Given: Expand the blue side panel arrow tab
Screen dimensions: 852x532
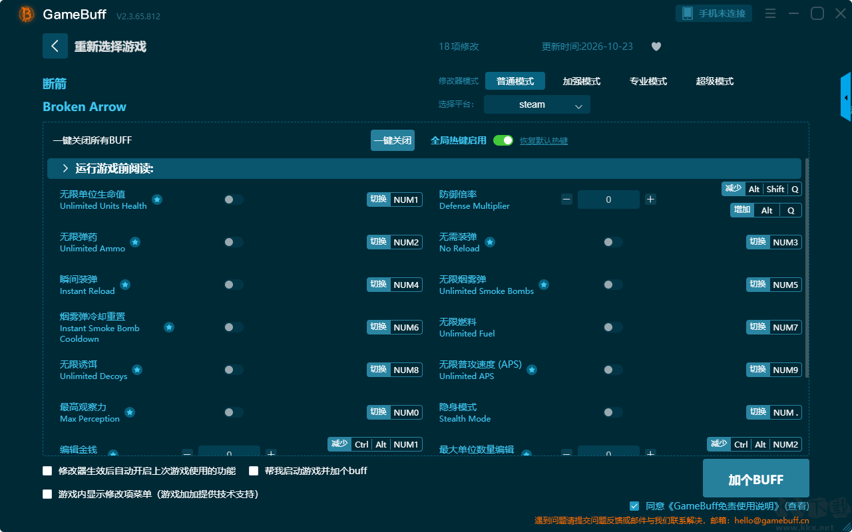Looking at the screenshot, I should pos(846,97).
